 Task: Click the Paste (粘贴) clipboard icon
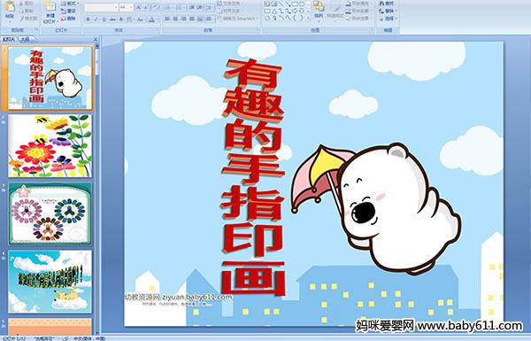pos(10,10)
